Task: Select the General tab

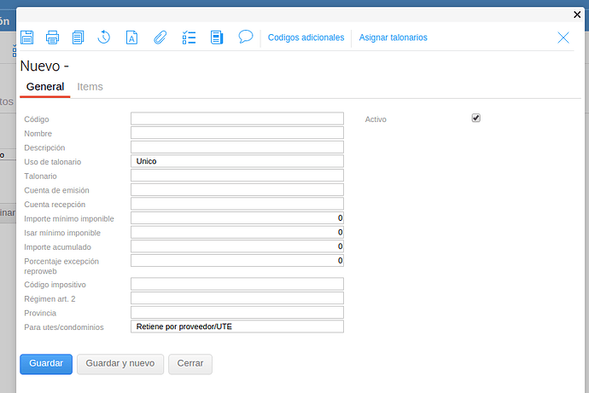Action: [45, 87]
